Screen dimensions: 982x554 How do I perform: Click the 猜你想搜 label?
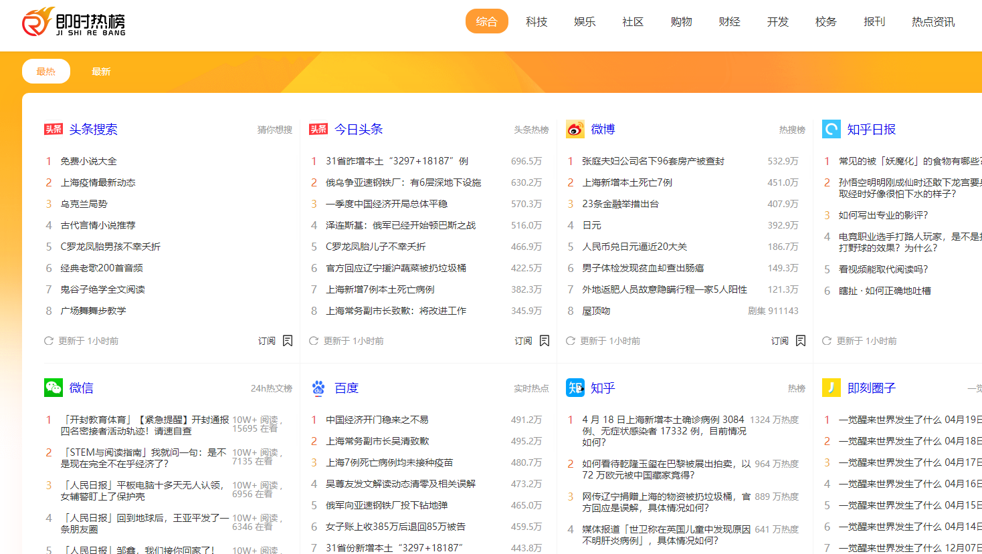(x=275, y=130)
